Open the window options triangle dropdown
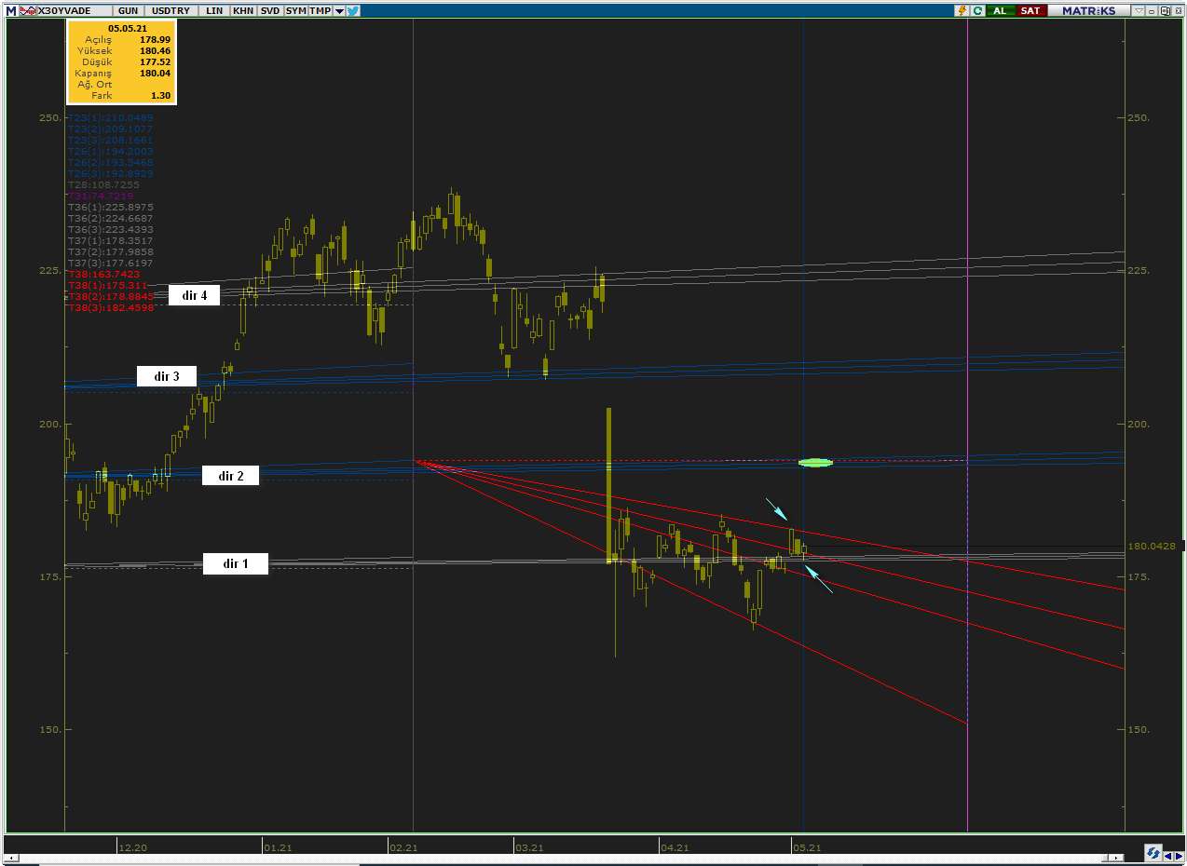 click(1139, 10)
